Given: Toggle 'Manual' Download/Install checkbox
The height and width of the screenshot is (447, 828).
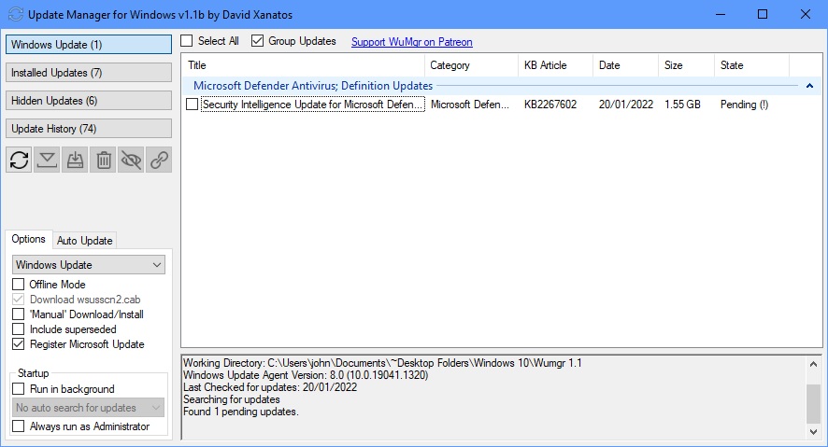Looking at the screenshot, I should (x=19, y=314).
